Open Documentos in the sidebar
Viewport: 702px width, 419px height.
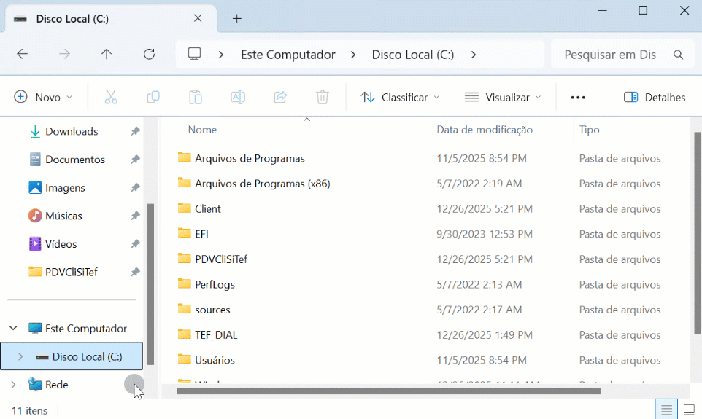74,160
